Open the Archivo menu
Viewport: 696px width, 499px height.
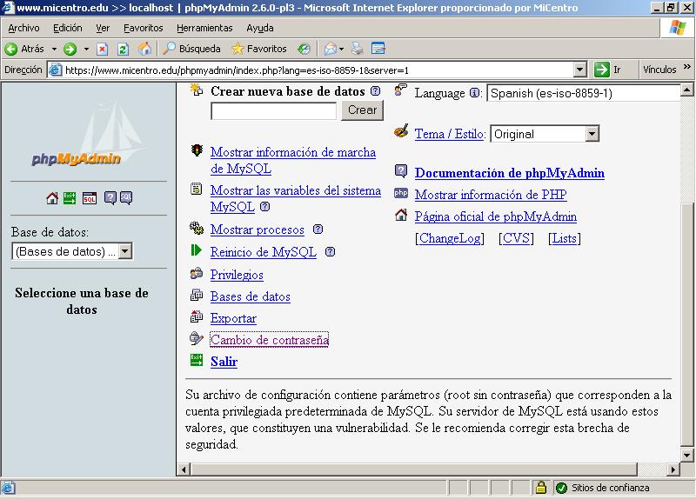click(x=23, y=28)
